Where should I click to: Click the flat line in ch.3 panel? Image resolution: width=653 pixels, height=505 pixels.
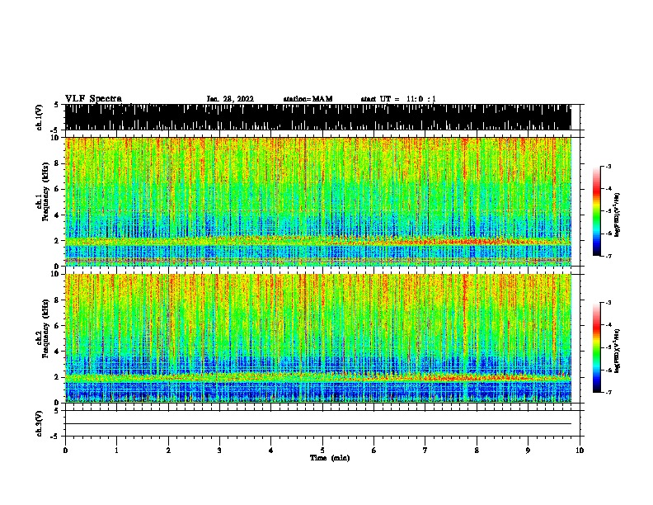(x=317, y=424)
